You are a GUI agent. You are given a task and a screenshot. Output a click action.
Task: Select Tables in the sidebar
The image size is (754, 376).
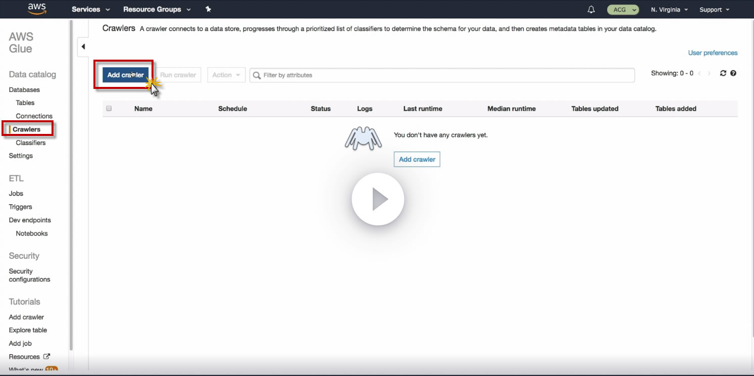25,103
